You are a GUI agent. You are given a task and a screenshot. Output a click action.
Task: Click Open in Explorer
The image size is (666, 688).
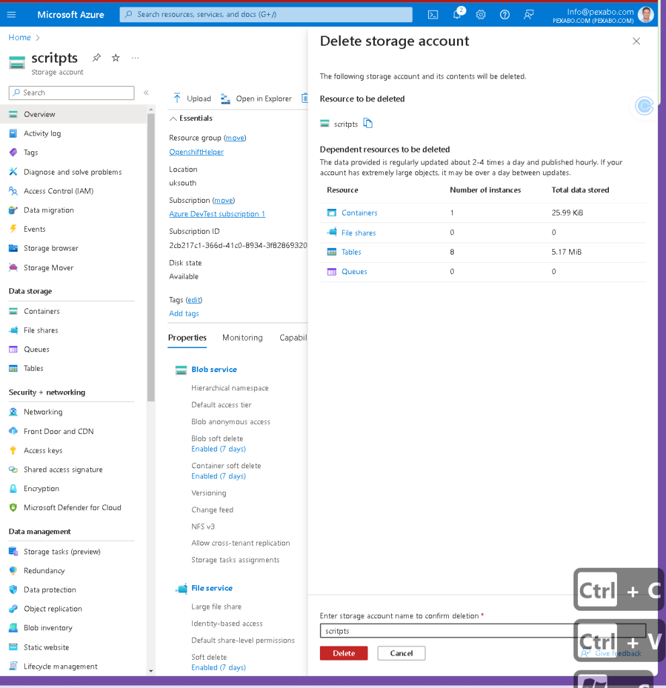(x=256, y=98)
